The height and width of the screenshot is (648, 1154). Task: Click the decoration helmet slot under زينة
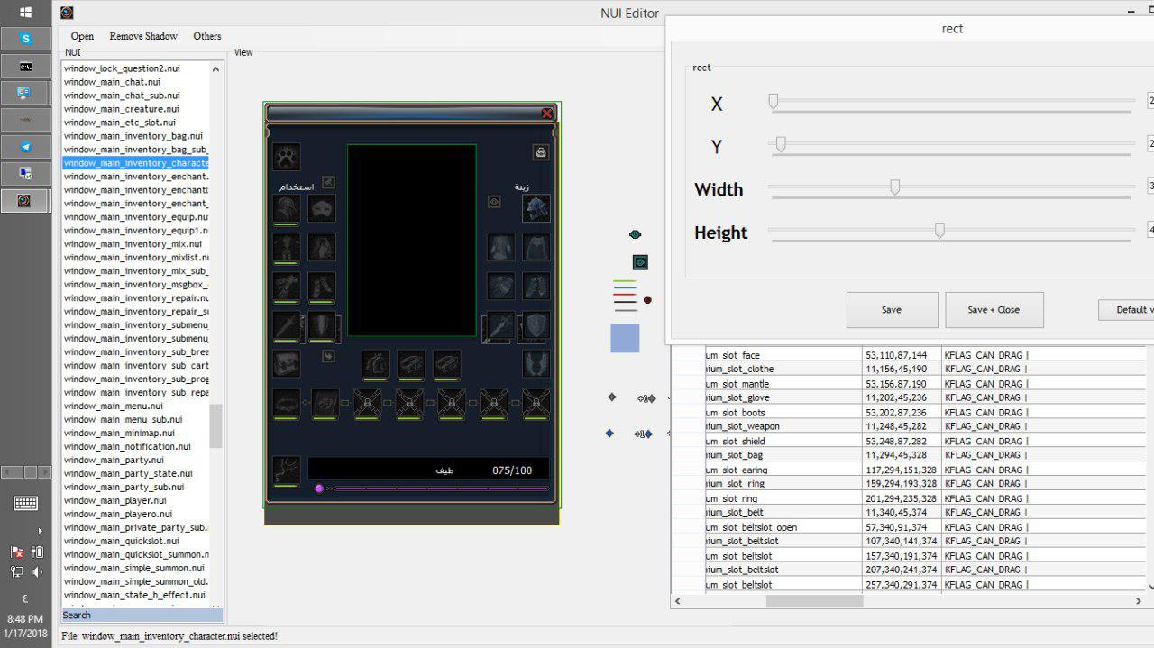click(536, 208)
